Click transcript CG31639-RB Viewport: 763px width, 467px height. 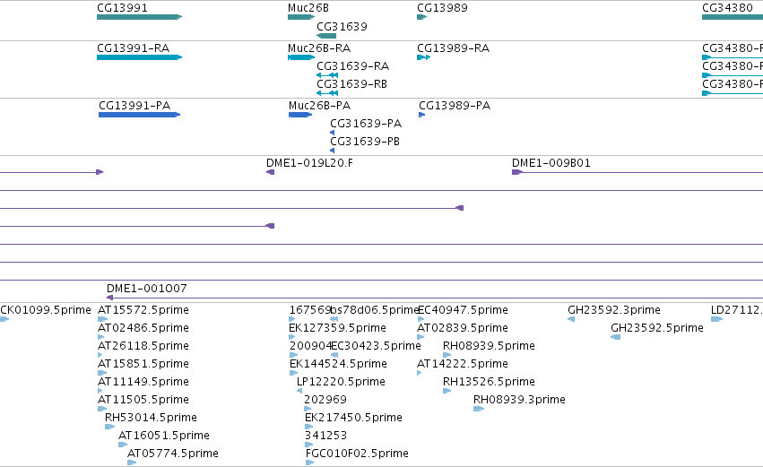[327, 93]
